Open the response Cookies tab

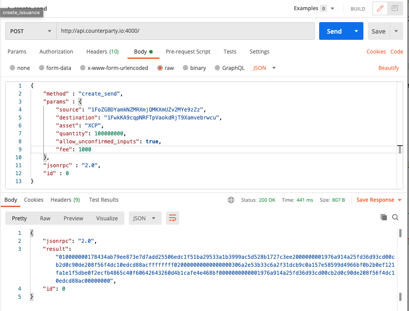point(34,200)
